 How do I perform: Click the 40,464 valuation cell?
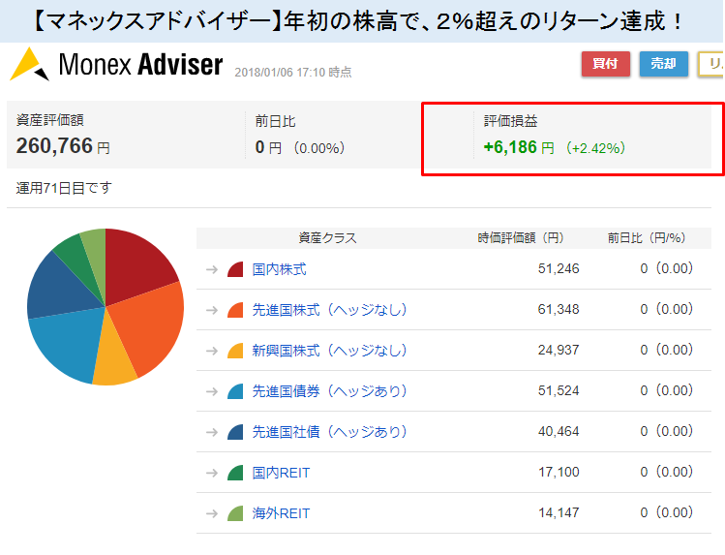(x=559, y=432)
